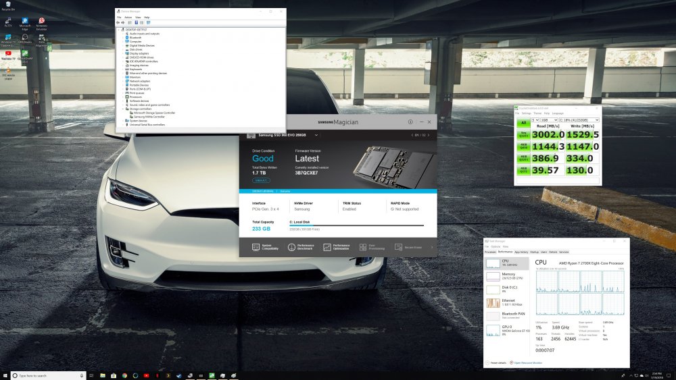The width and height of the screenshot is (676, 380).
Task: Open the Help menu in Device Manager
Action: coord(147,18)
